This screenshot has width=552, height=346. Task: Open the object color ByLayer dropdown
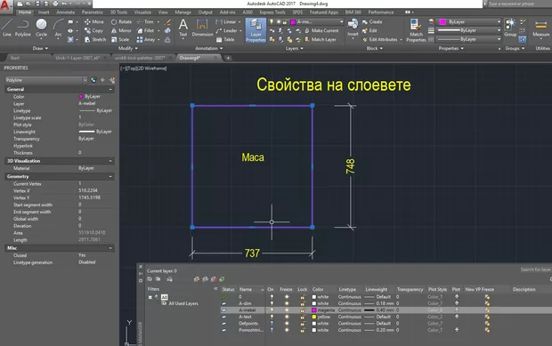click(469, 22)
